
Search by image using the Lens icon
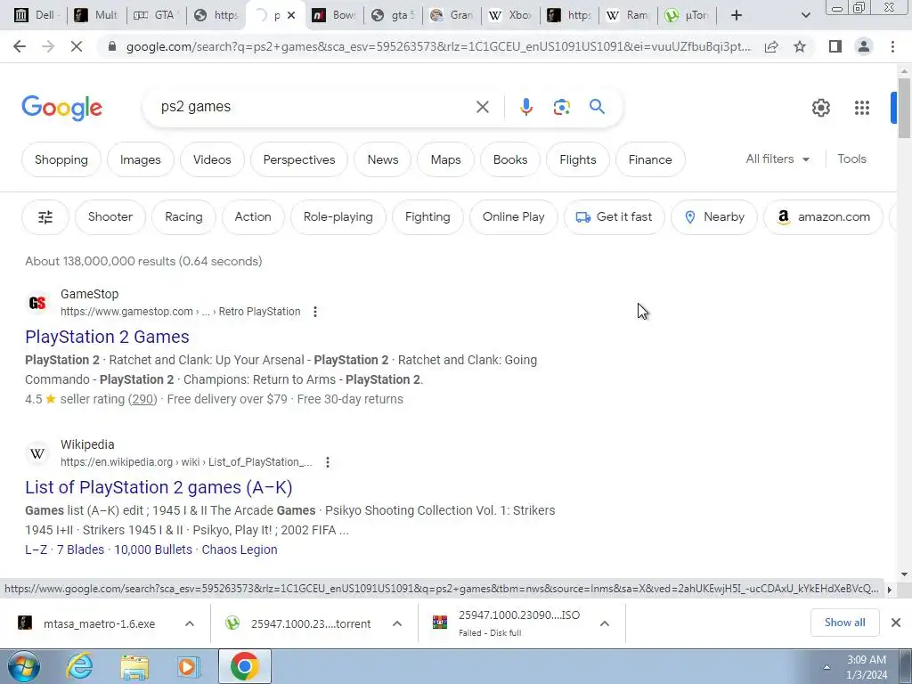click(561, 107)
